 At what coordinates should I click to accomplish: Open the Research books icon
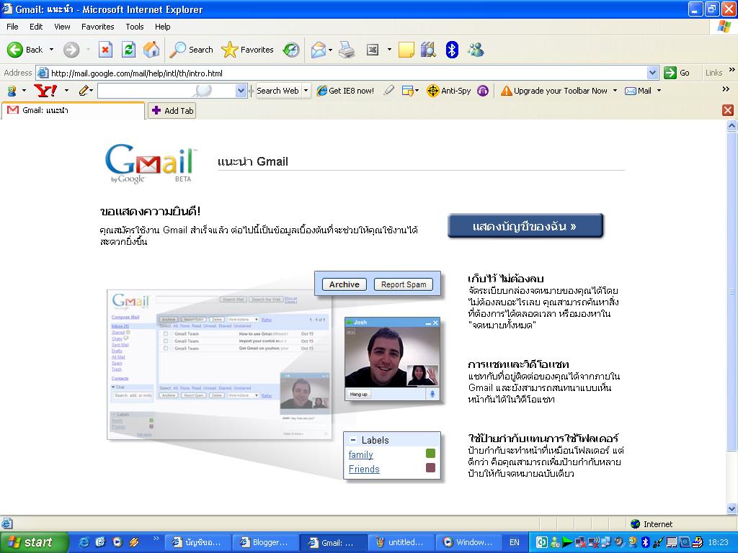428,50
